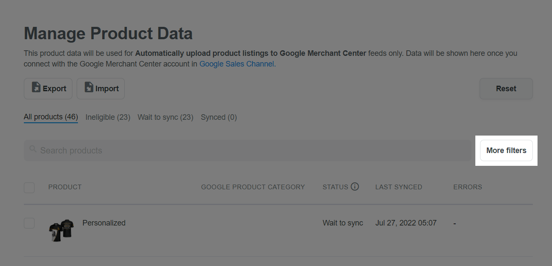Click the Reset button
Image resolution: width=552 pixels, height=266 pixels.
(506, 89)
